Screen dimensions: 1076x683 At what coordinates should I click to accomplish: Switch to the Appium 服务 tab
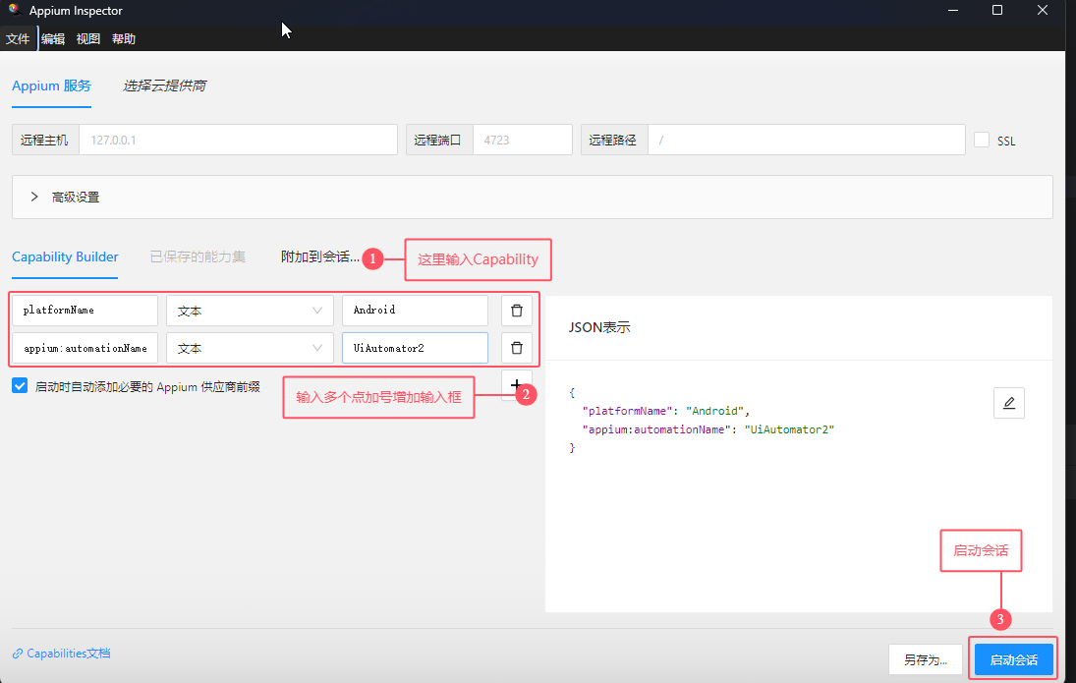(51, 85)
